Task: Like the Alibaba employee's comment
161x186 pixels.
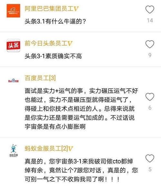Action: pos(150,9)
